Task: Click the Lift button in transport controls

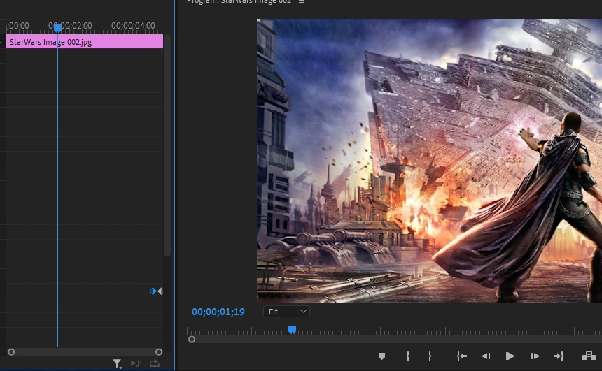Action: coord(589,356)
